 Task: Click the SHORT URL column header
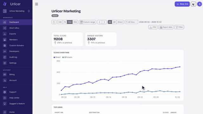pos(59,112)
